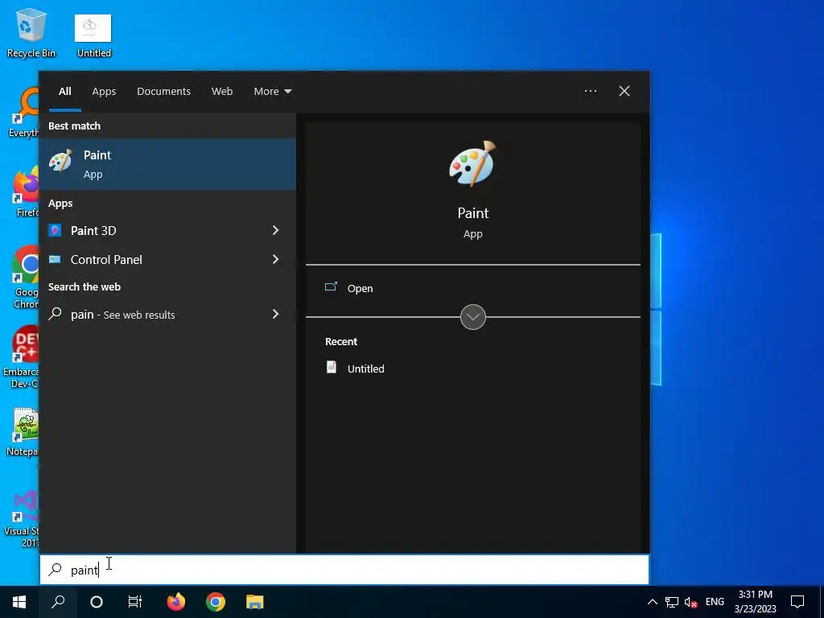
Task: Click the taskbar search magnifier icon
Action: pyautogui.click(x=58, y=602)
